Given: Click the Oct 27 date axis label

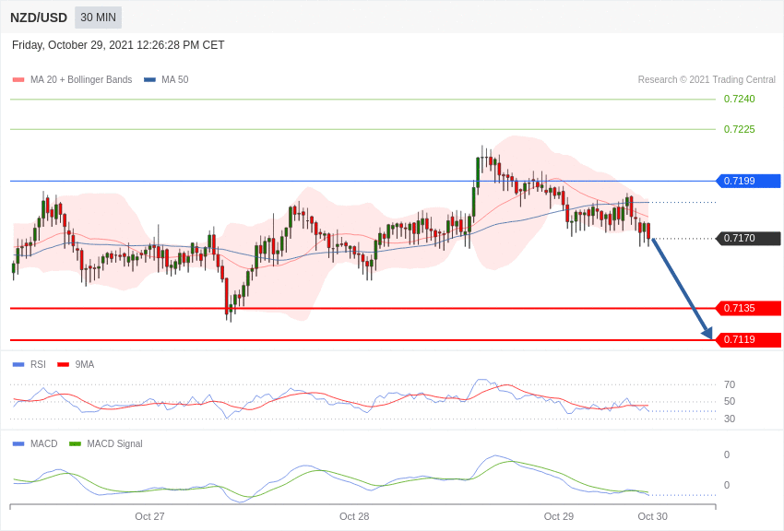Looking at the screenshot, I should (x=149, y=516).
